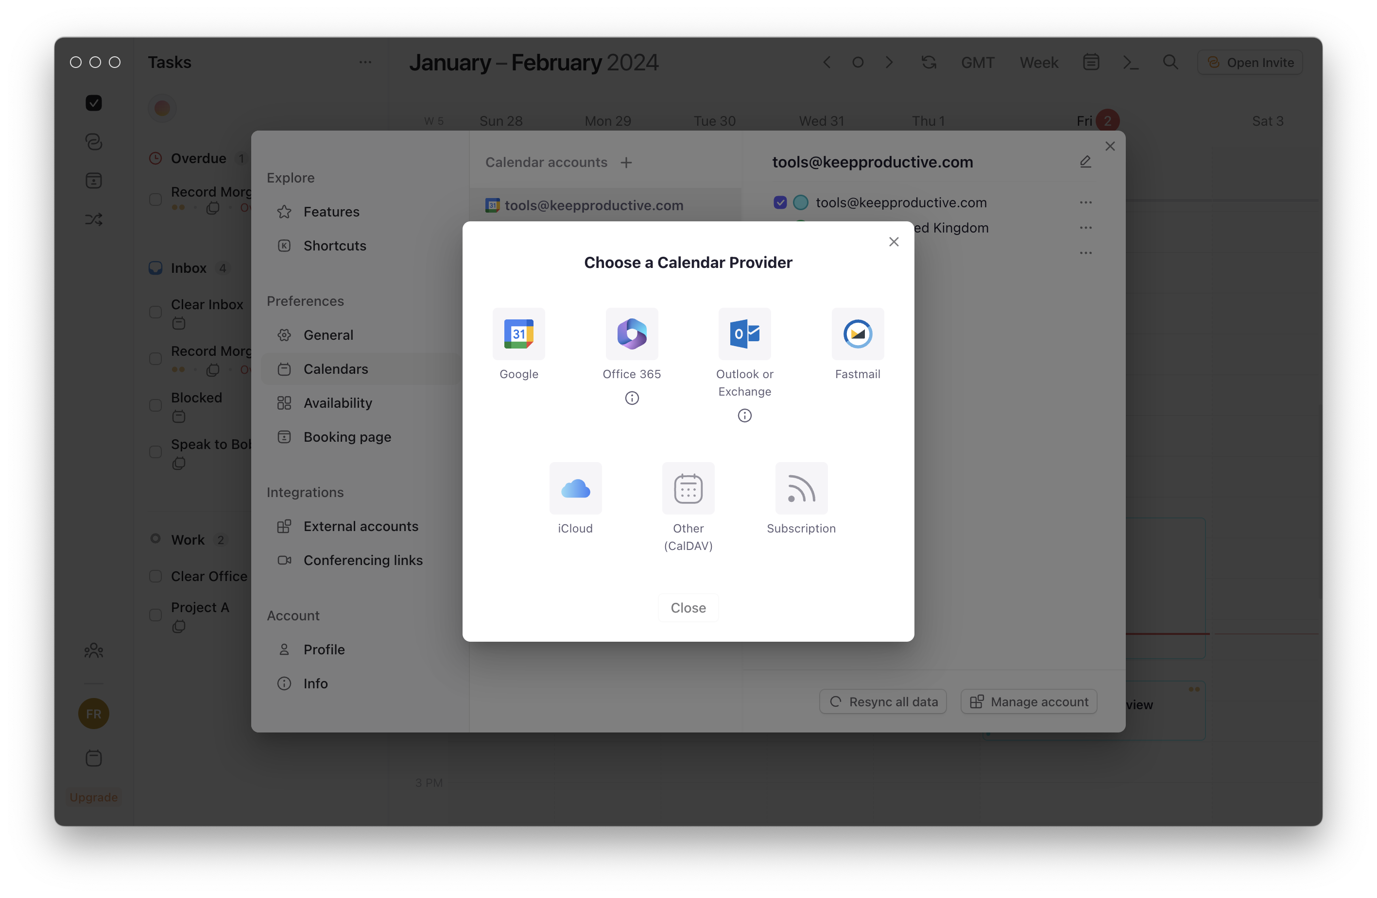The height and width of the screenshot is (898, 1377).
Task: Expand Overdue task section
Action: (x=198, y=158)
